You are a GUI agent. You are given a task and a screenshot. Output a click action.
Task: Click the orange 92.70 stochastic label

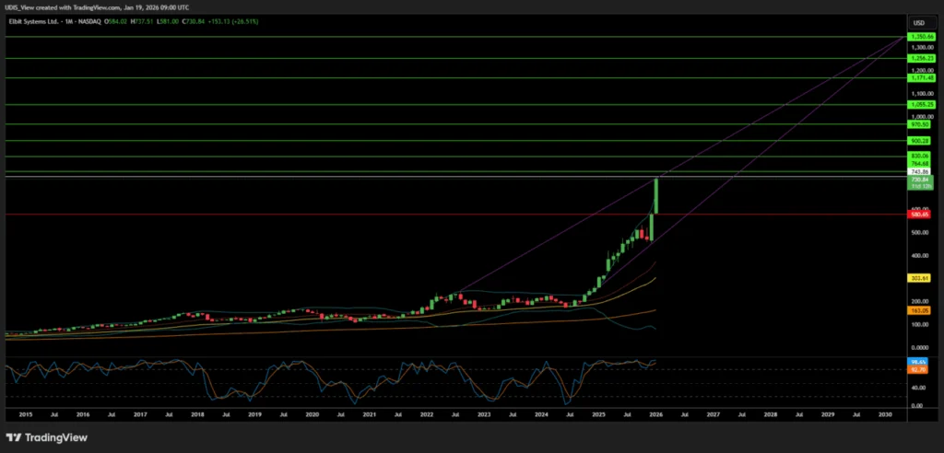pyautogui.click(x=919, y=370)
